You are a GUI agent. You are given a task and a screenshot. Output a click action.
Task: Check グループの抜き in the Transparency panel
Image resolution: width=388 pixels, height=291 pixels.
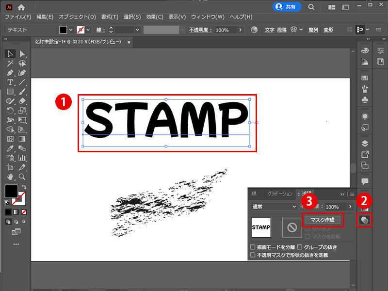tap(301, 246)
